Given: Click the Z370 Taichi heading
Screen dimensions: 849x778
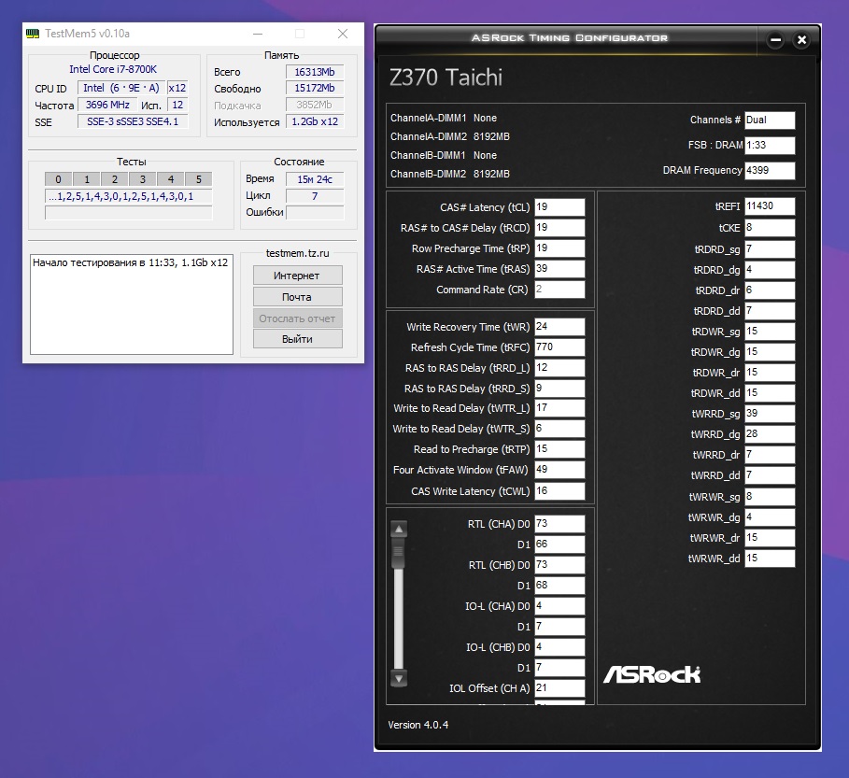Looking at the screenshot, I should tap(446, 78).
